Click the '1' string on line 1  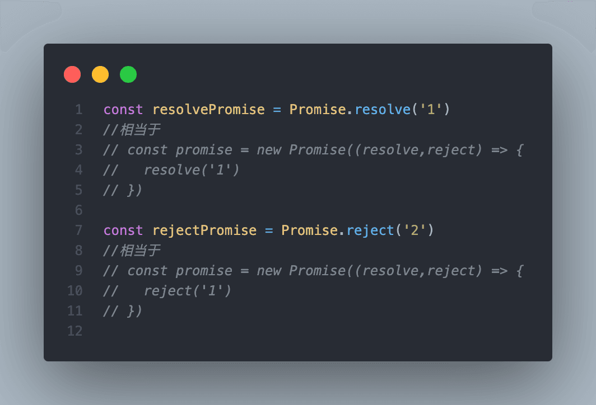click(431, 109)
